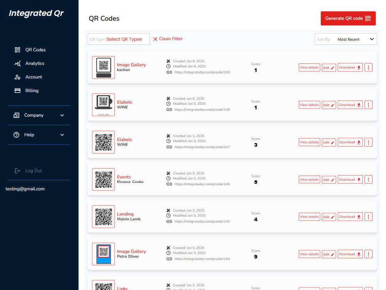Edit the qrcode/147 Elabels code
The image size is (386, 290).
328,143
